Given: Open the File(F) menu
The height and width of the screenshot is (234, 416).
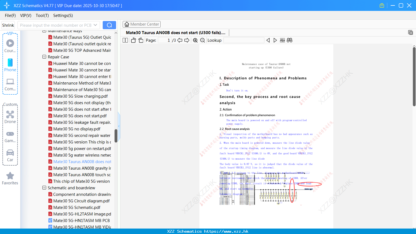Looking at the screenshot, I should 10,16.
